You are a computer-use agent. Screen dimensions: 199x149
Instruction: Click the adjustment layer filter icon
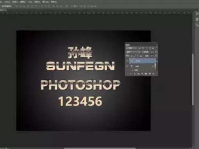[x=143, y=48]
